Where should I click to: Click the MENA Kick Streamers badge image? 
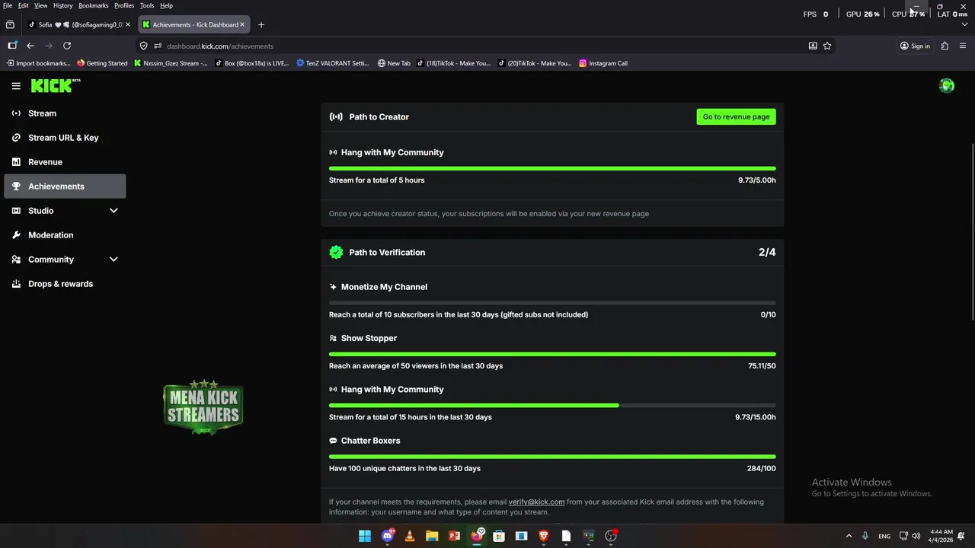(203, 407)
